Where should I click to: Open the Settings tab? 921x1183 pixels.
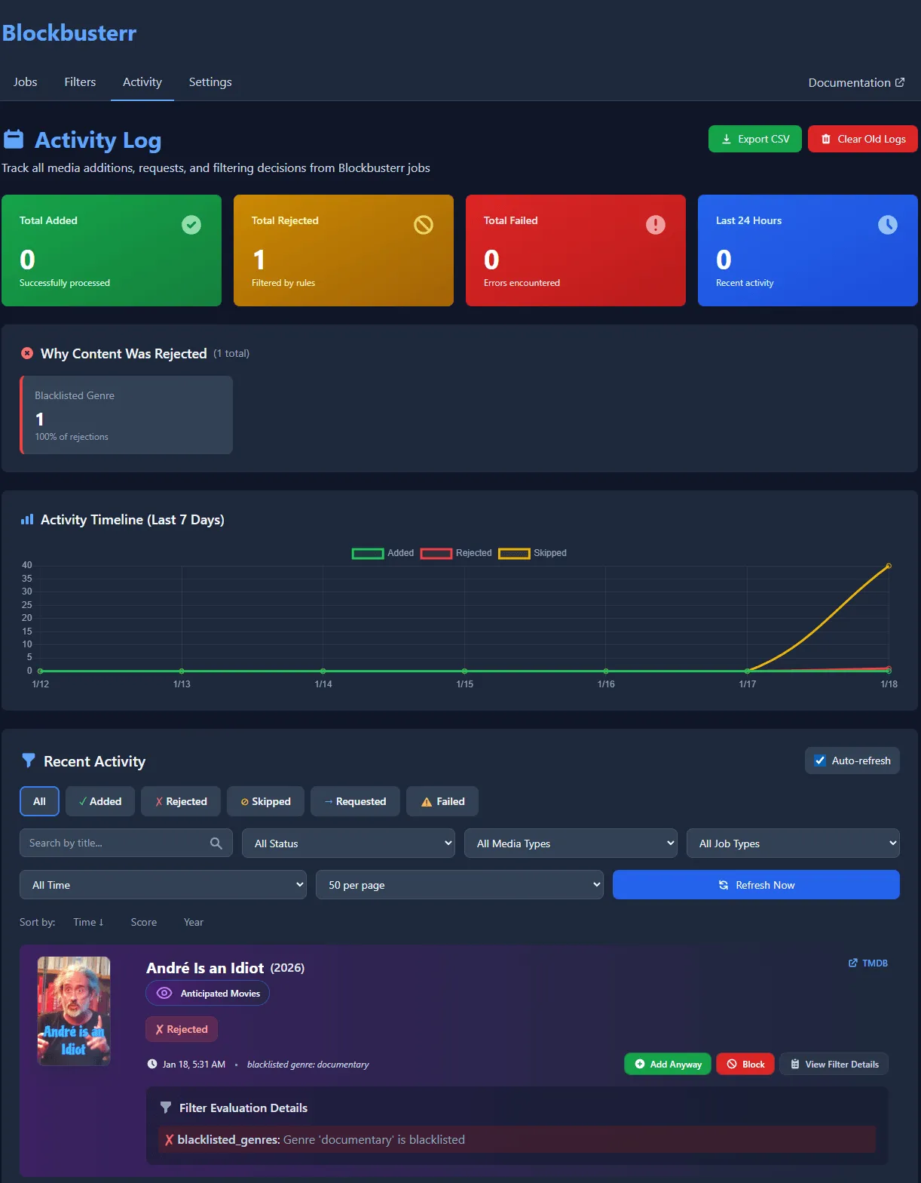tap(210, 81)
